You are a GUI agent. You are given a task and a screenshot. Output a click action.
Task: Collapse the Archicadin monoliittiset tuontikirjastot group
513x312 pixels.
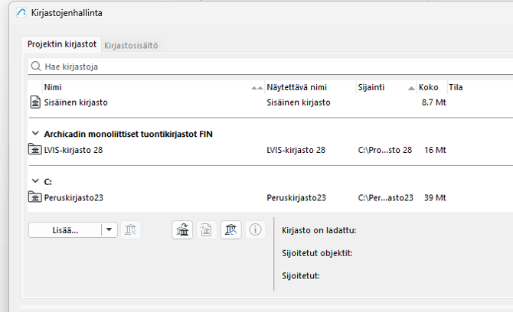pos(34,134)
